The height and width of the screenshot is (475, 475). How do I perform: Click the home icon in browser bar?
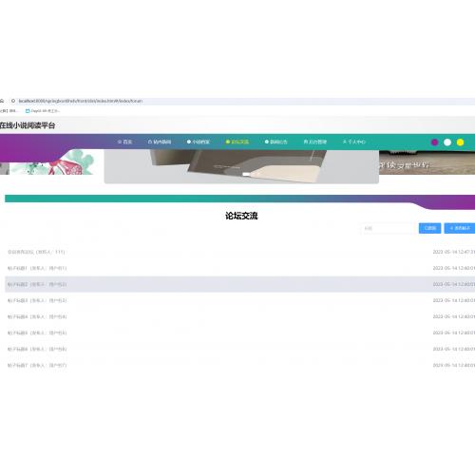pos(2,101)
